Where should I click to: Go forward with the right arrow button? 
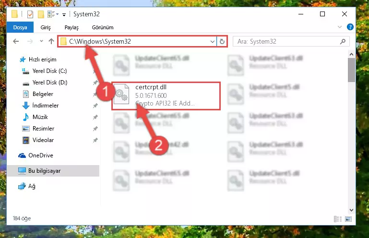[30, 41]
